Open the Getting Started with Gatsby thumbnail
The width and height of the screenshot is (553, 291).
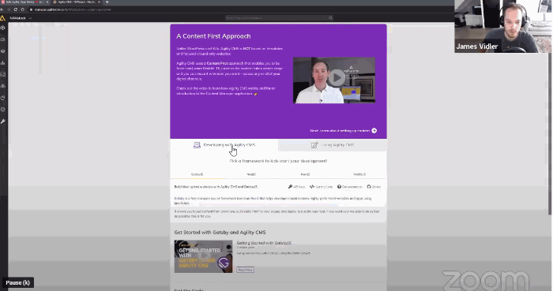coord(203,256)
